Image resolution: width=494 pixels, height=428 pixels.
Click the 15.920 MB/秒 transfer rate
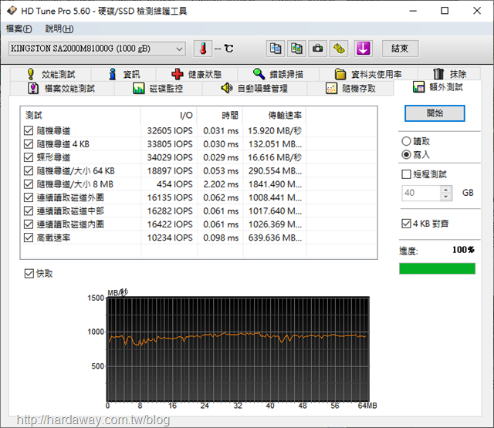click(275, 130)
